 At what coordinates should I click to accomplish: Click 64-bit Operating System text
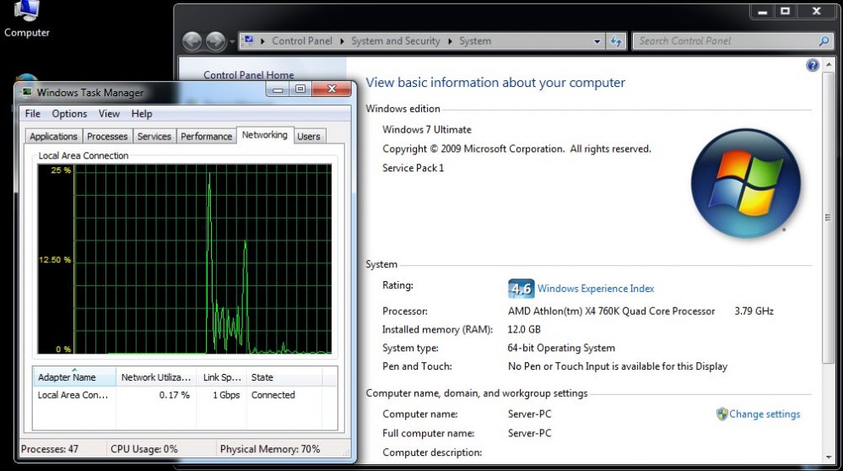[x=561, y=348]
